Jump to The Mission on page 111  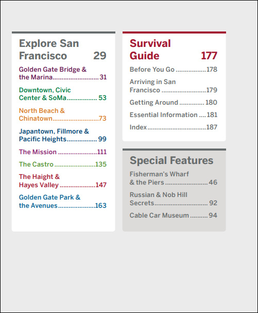pyautogui.click(x=63, y=152)
